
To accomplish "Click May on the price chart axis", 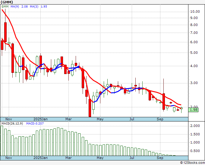I will pos(100,119).
